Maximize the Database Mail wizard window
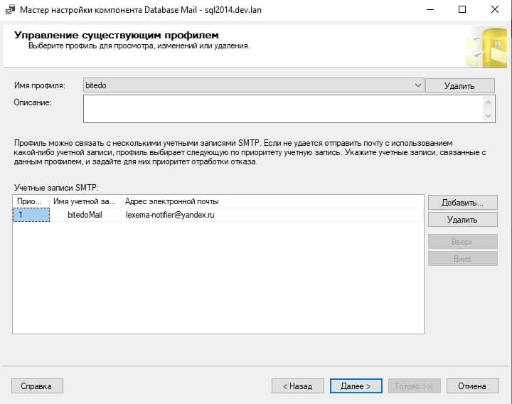Screen dimensions: 512x404 coord(462,9)
